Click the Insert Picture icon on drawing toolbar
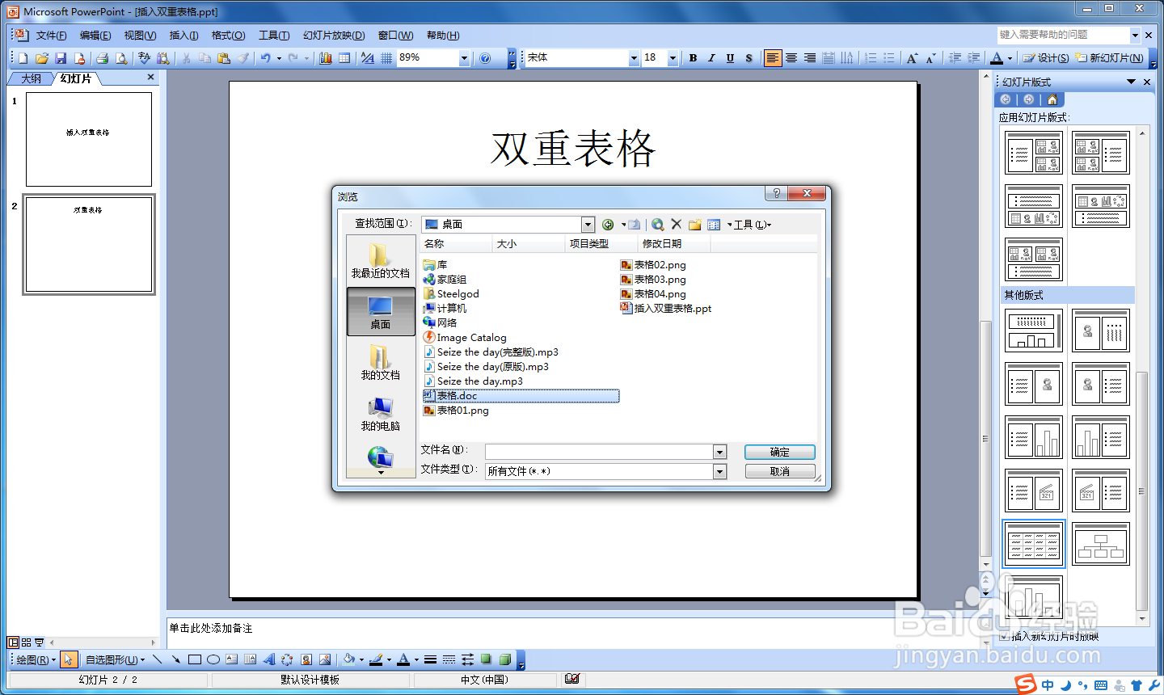Image resolution: width=1164 pixels, height=695 pixels. pyautogui.click(x=325, y=659)
